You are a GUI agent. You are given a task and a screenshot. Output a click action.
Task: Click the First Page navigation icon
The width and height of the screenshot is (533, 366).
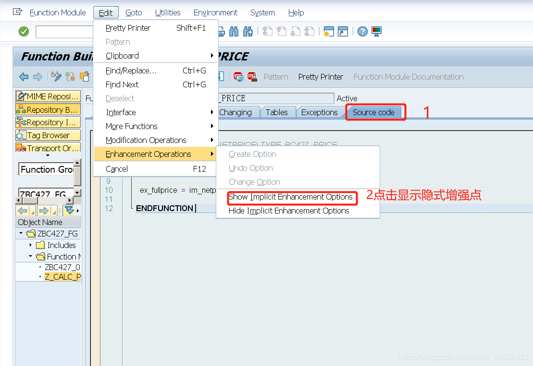tap(268, 32)
